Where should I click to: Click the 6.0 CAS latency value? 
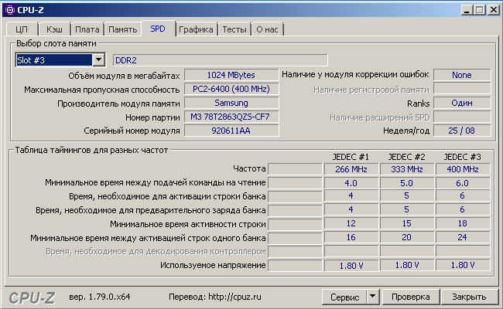(463, 183)
